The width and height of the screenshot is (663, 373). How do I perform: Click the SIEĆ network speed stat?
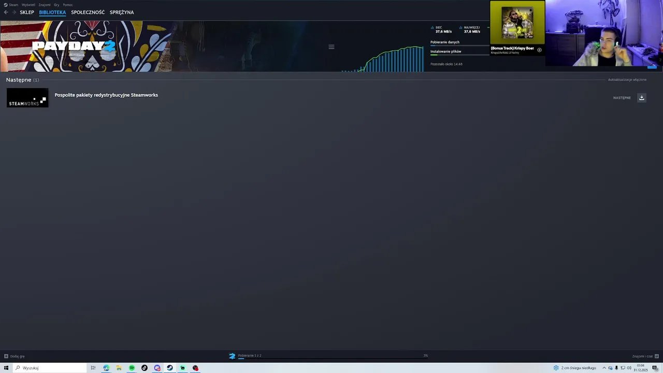441,30
